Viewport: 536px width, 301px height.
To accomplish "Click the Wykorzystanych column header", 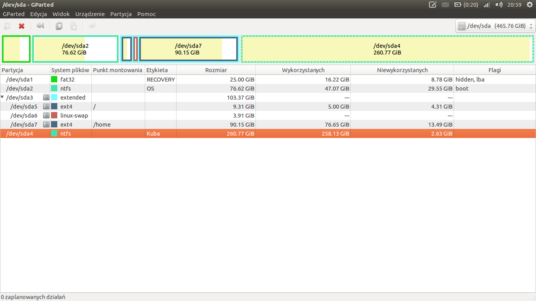I will (303, 70).
